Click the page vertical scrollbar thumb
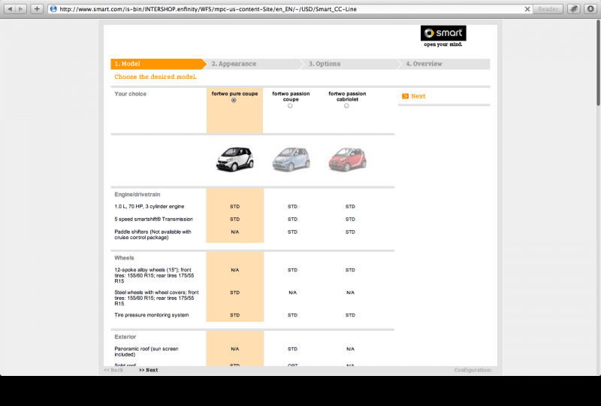This screenshot has width=601, height=406. [598, 62]
